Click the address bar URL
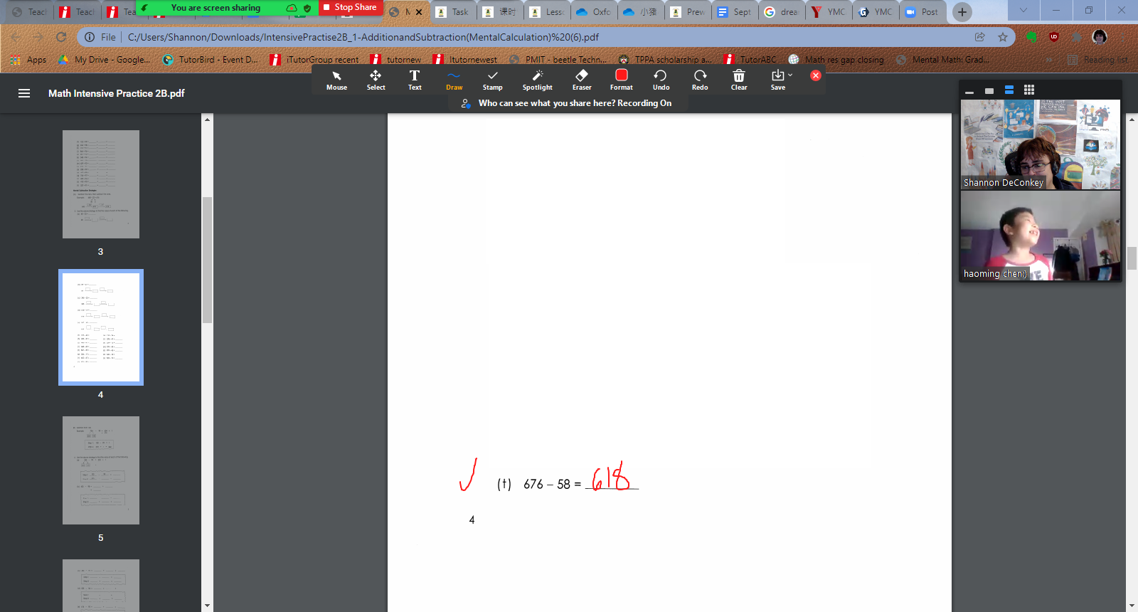 pos(363,37)
